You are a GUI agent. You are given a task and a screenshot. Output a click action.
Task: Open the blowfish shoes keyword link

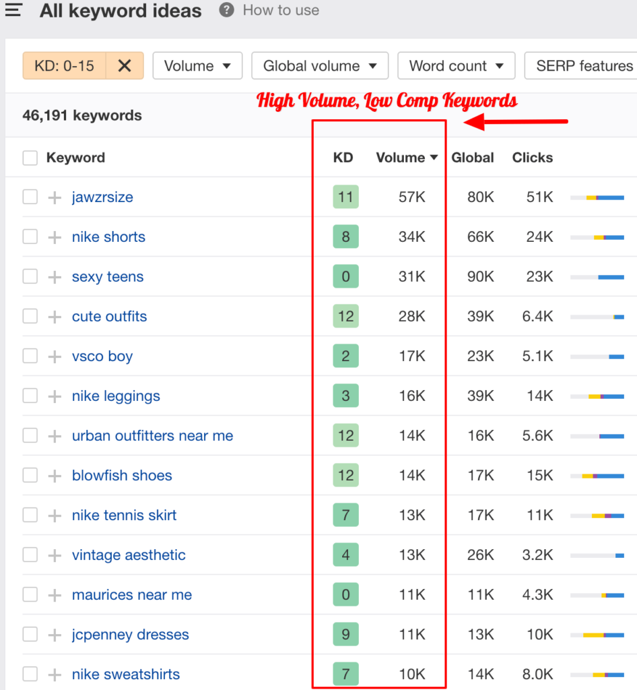122,475
